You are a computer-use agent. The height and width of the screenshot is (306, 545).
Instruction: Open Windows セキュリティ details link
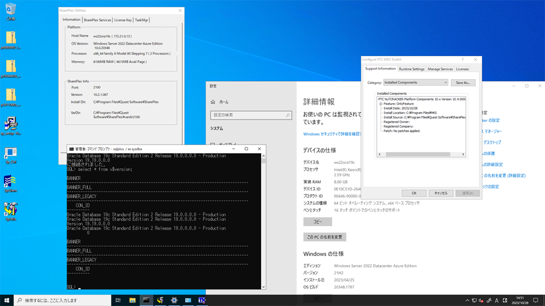click(x=332, y=134)
